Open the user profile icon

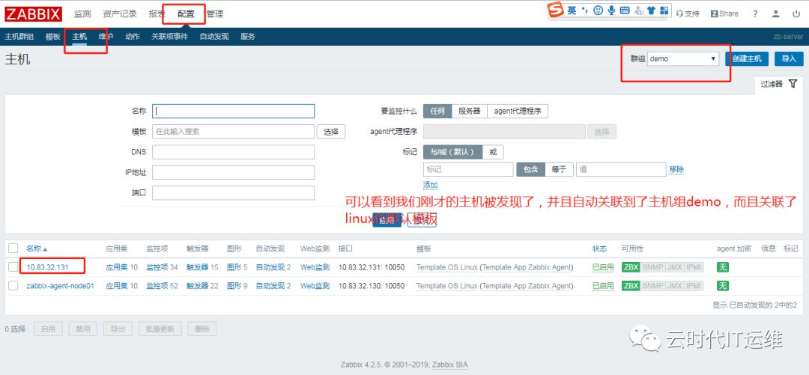(x=775, y=14)
